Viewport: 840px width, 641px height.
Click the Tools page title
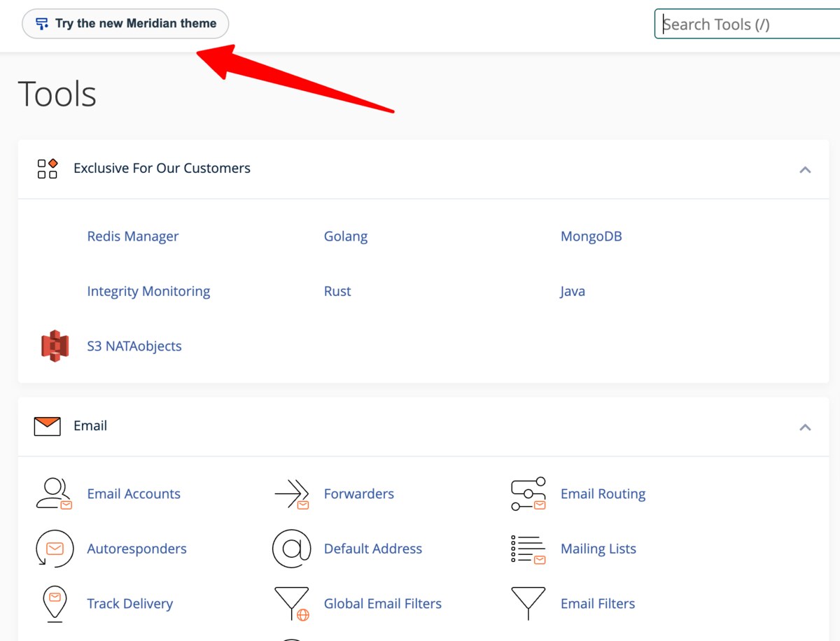(57, 94)
